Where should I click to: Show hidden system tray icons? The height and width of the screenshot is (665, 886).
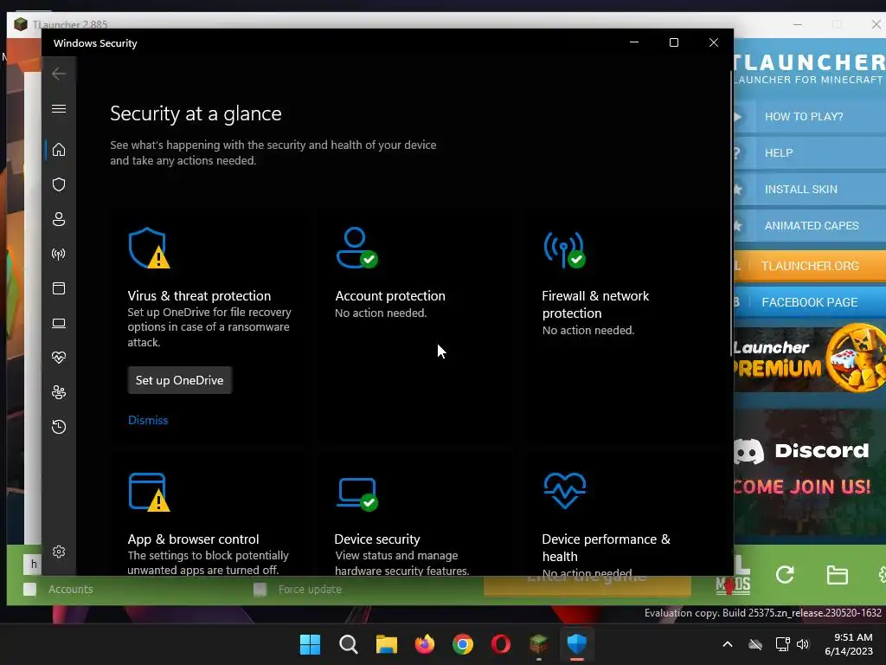(728, 644)
